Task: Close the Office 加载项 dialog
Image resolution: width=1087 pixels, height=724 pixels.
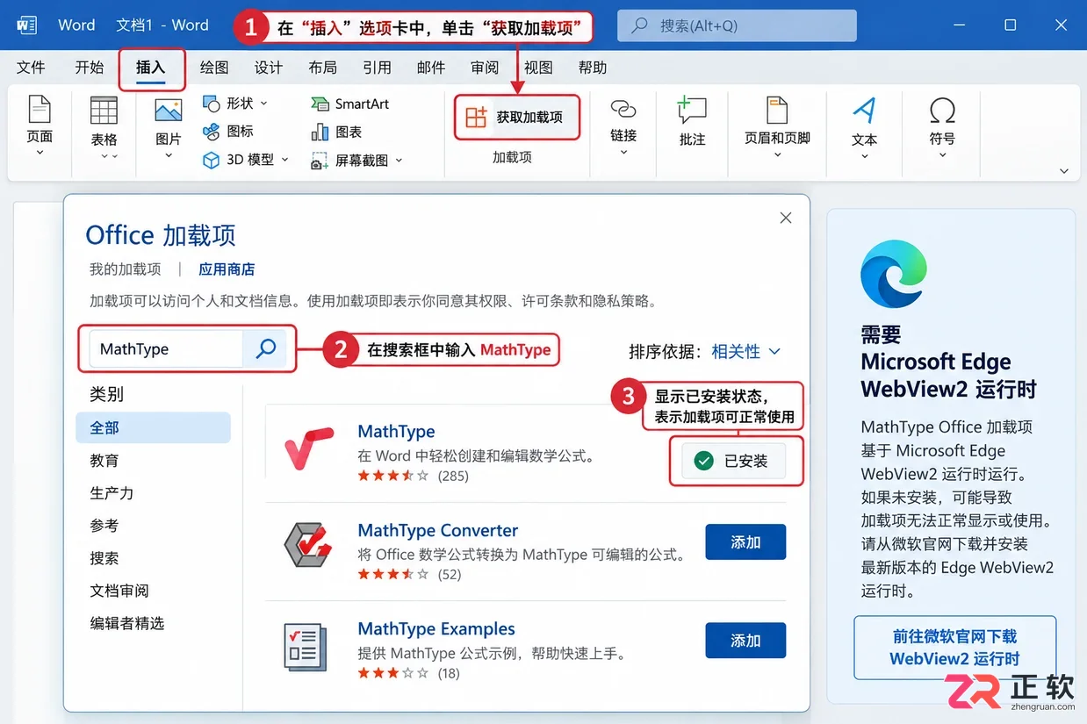Action: pos(786,218)
